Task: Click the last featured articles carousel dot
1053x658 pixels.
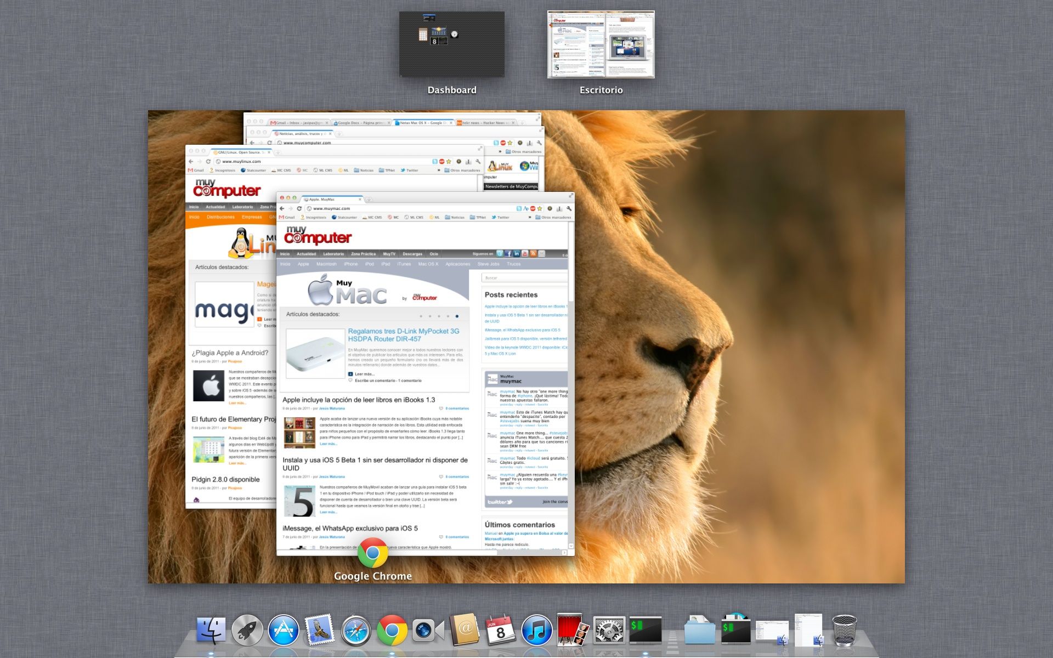Action: coord(457,316)
